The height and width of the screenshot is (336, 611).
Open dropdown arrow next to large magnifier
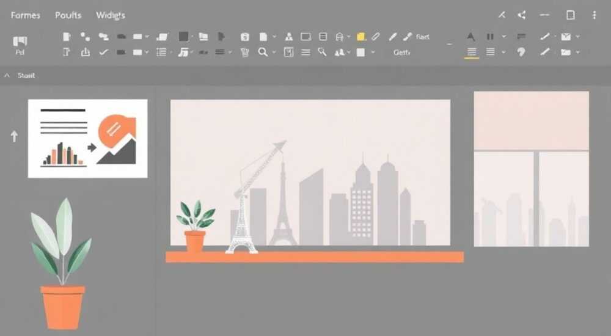(x=274, y=52)
